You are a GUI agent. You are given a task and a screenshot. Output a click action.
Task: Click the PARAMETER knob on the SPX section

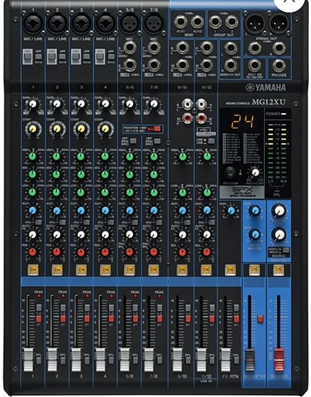(x=255, y=173)
